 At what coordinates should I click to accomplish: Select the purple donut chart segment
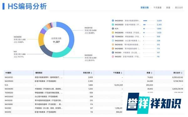click(43, 31)
